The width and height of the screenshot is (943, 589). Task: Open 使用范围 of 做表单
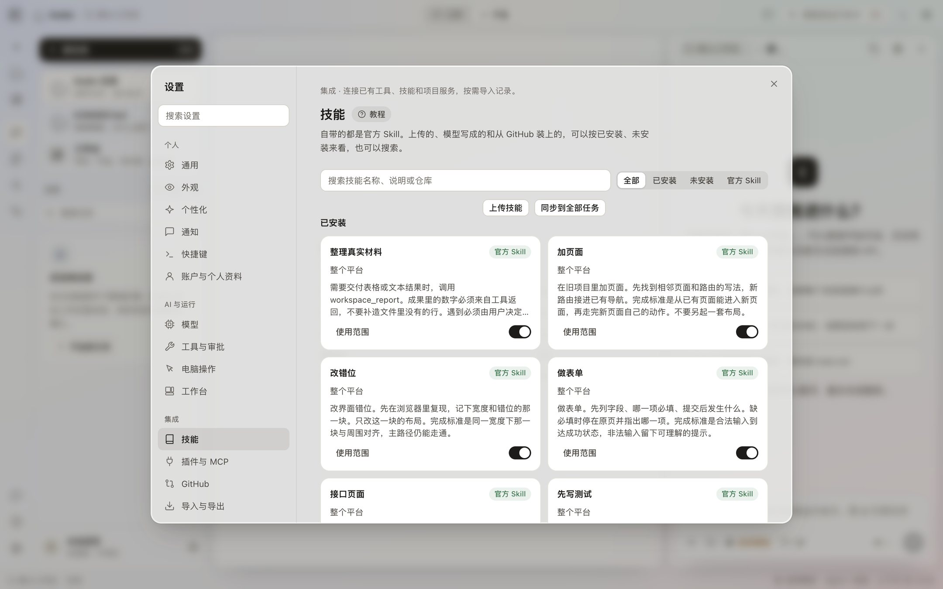pos(579,453)
